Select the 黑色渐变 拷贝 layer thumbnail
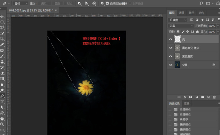Viewport: 220px width, 135px height. click(x=177, y=48)
